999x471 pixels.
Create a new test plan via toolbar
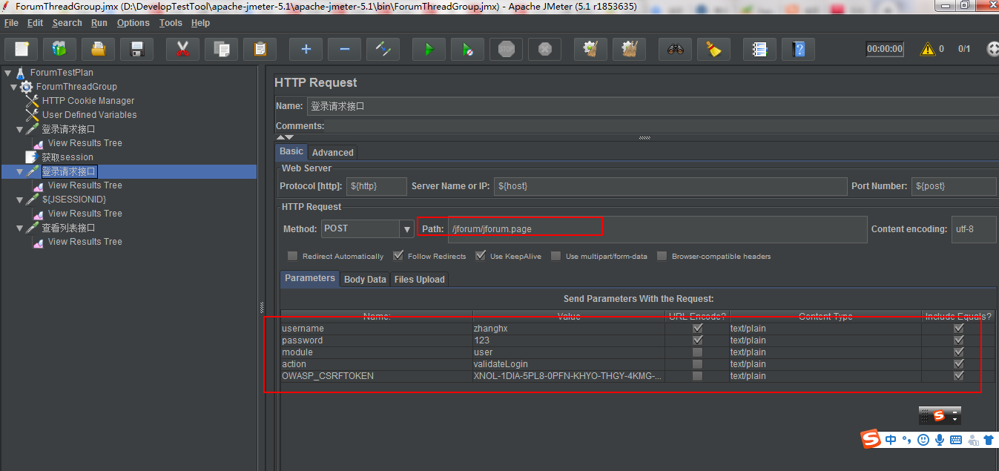tap(22, 49)
